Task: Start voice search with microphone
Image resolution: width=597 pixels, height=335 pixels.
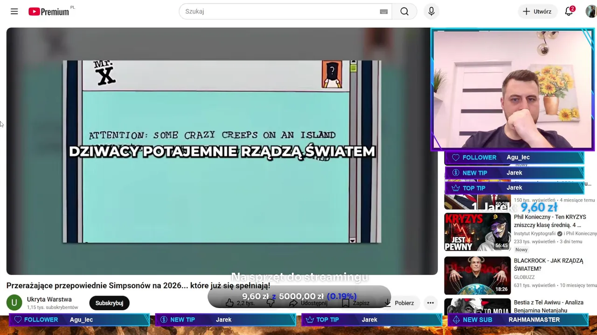Action: click(x=431, y=12)
